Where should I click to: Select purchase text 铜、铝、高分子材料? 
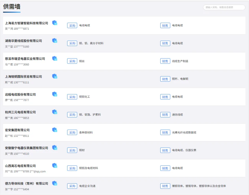[x=91, y=43]
